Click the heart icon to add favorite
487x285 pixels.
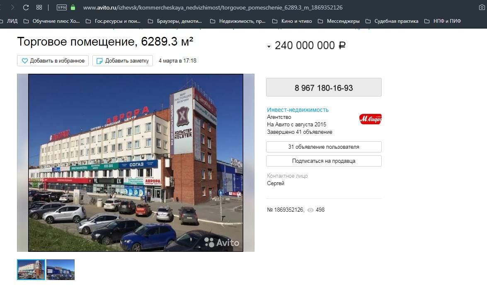click(25, 61)
